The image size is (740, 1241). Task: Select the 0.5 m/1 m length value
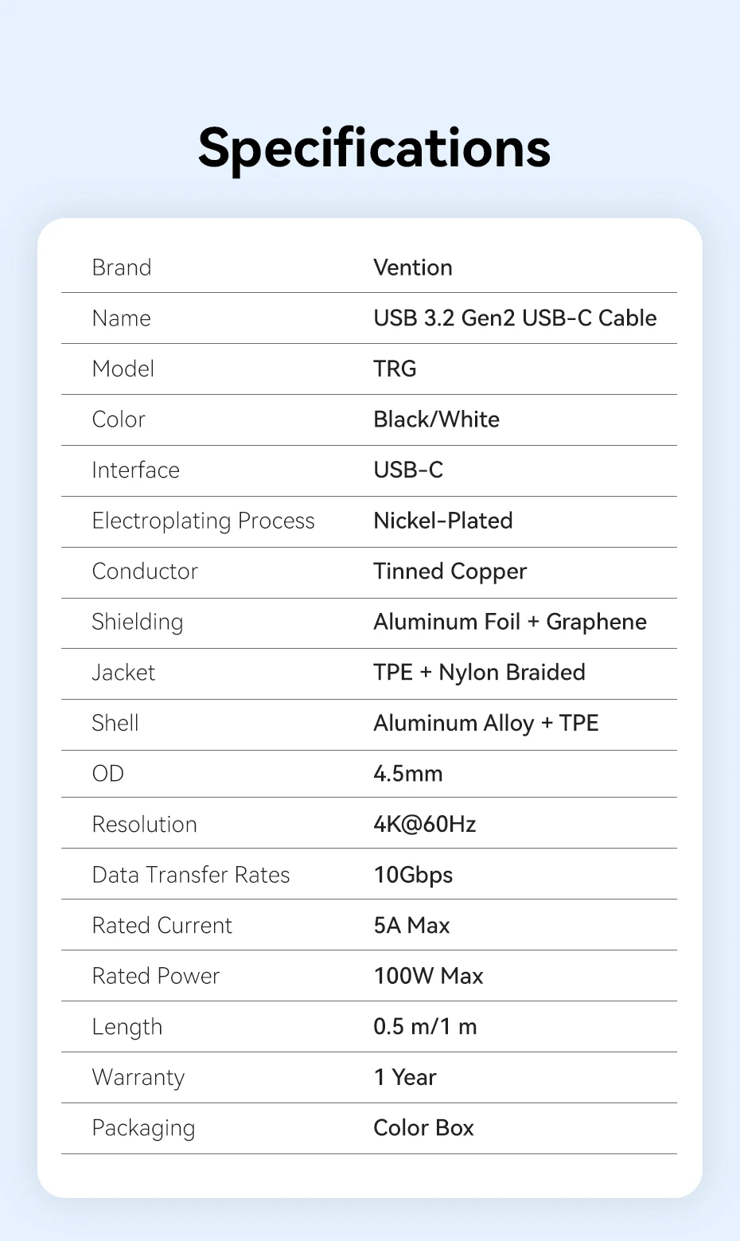425,1027
